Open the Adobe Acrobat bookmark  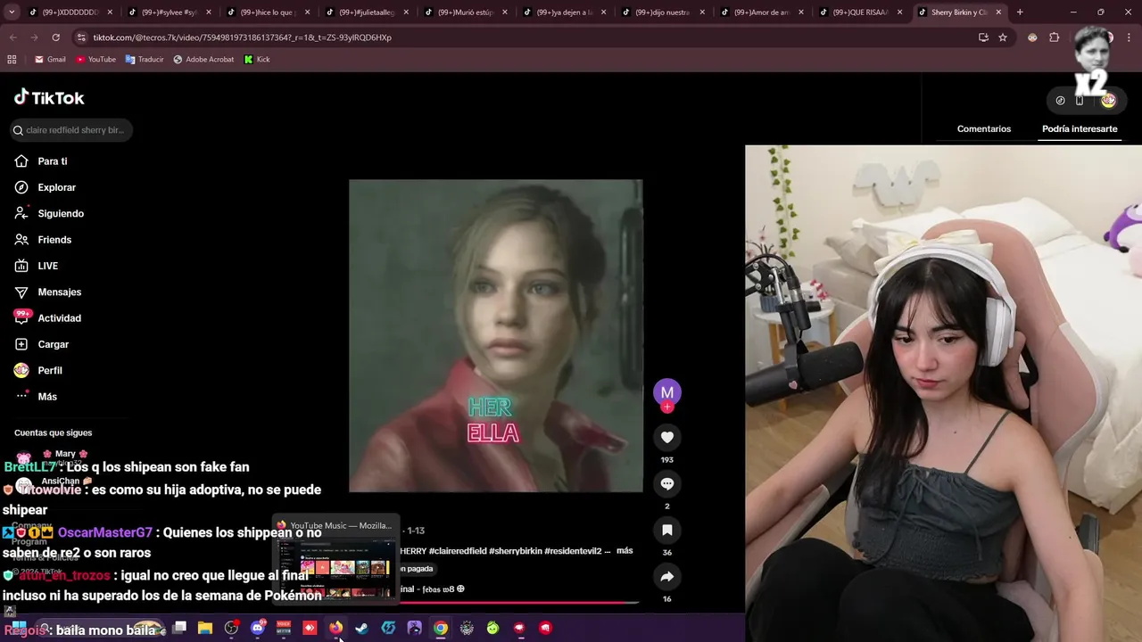pos(203,59)
